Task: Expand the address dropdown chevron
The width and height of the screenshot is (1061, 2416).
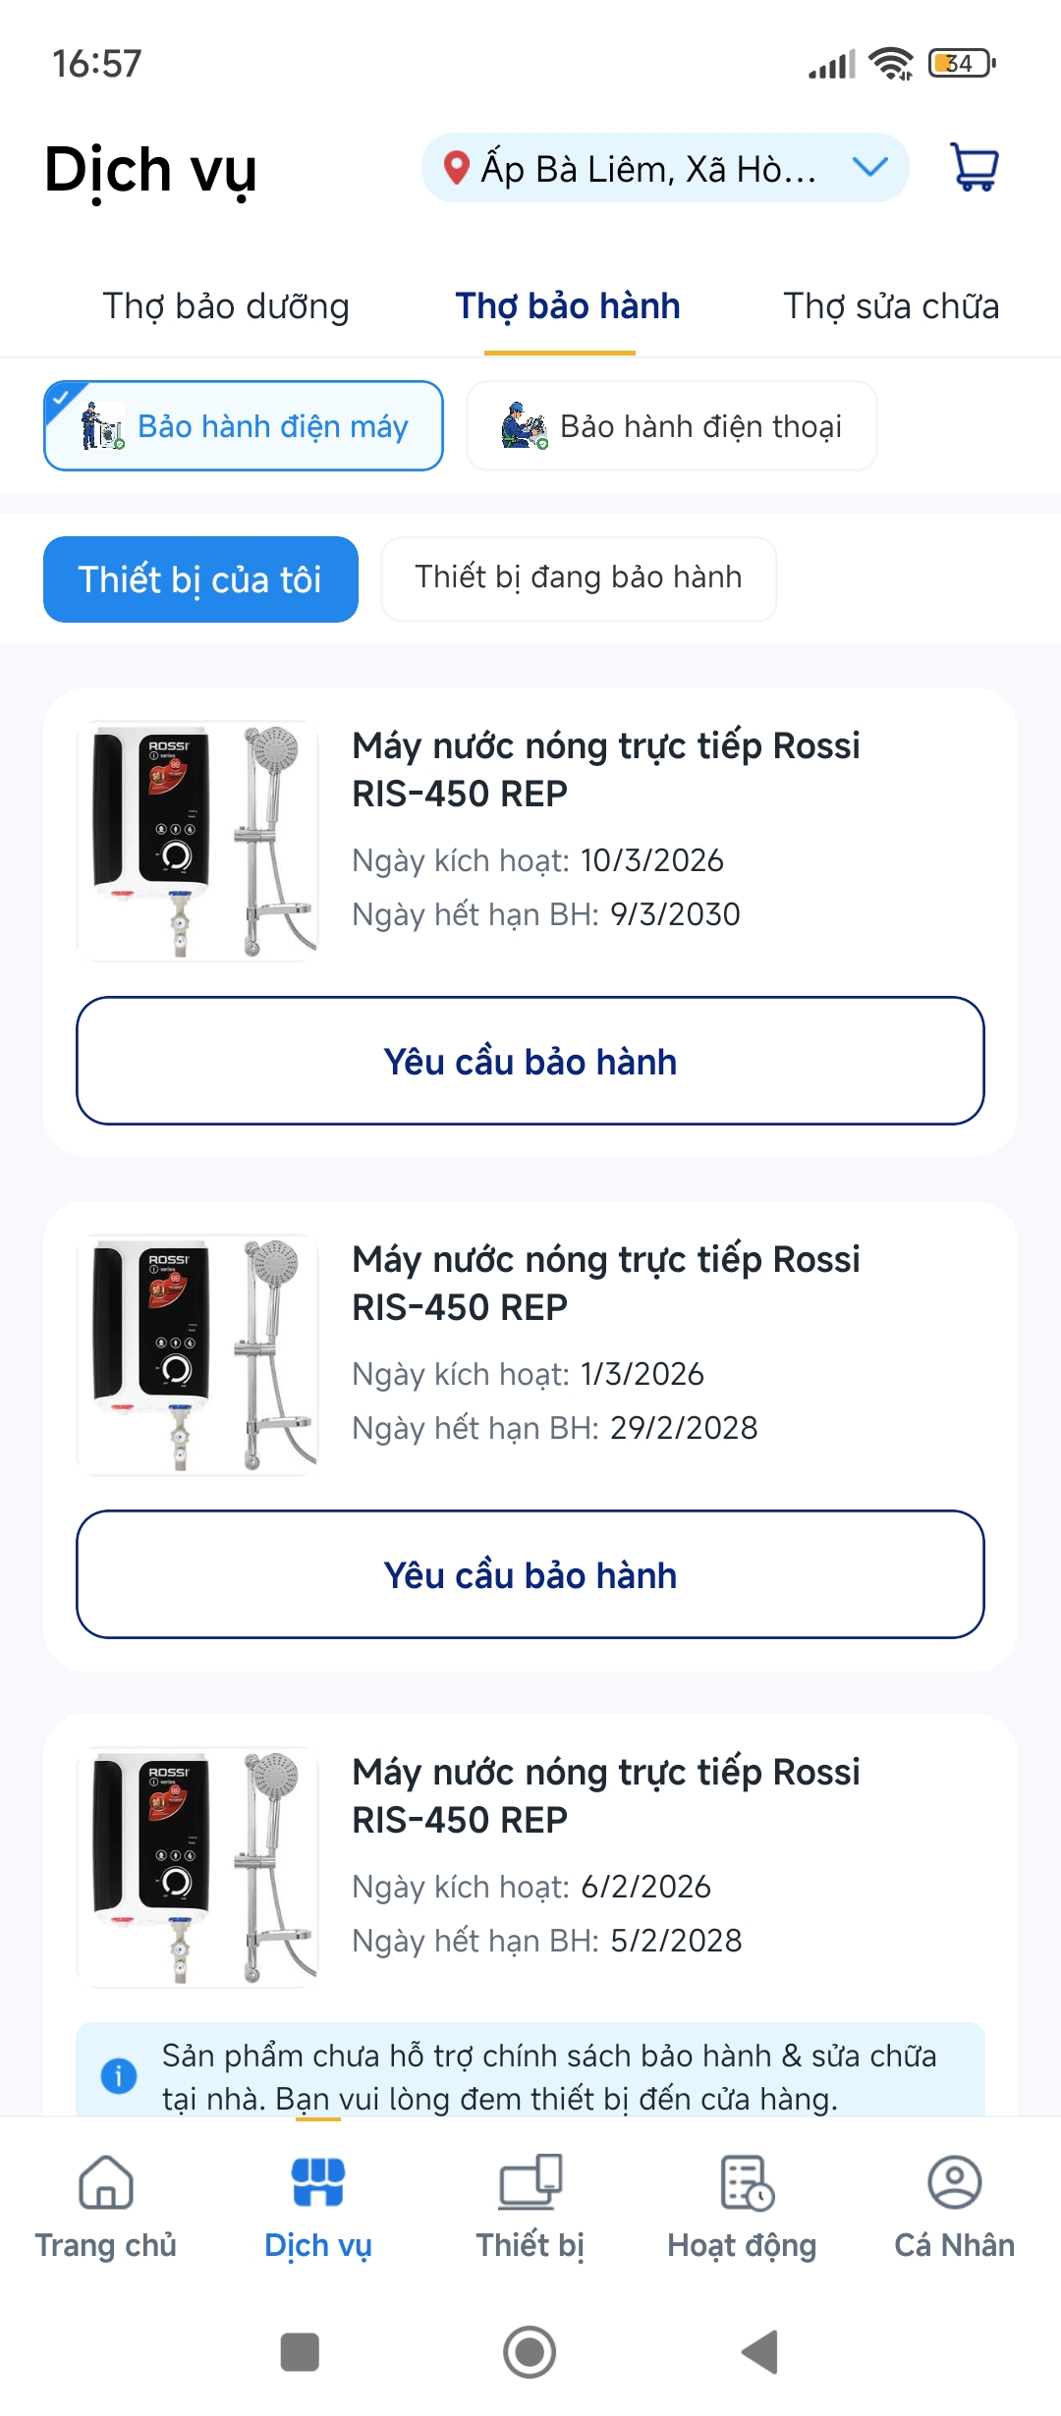Action: pos(869,168)
